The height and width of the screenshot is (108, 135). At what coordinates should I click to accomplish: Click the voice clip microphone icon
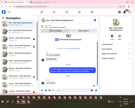click(42, 90)
